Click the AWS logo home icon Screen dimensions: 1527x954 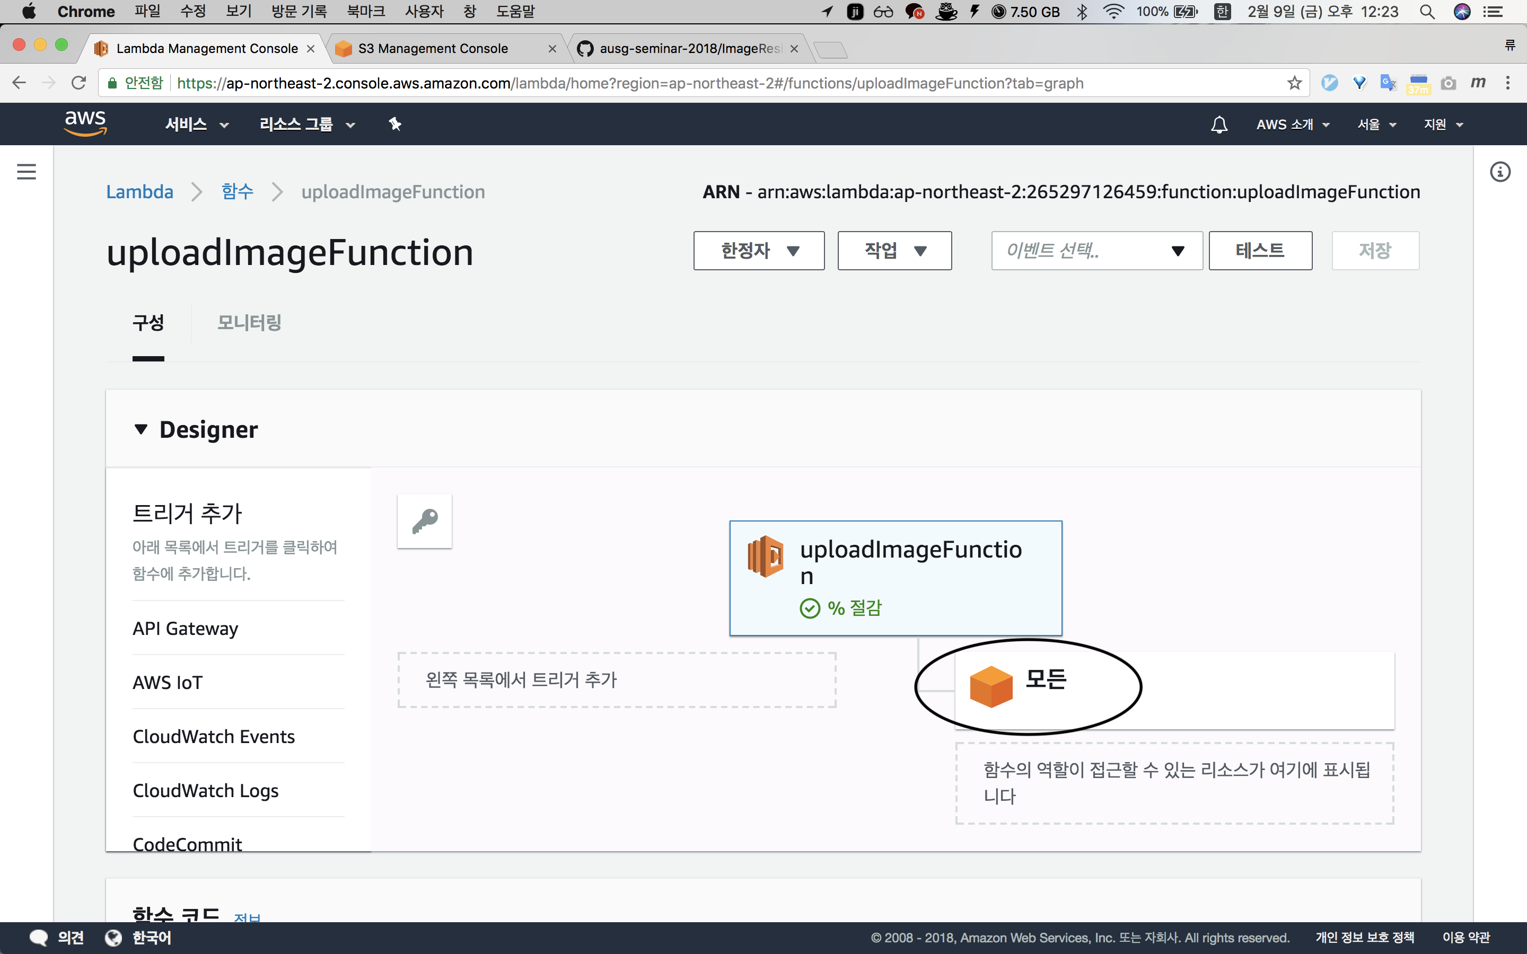(85, 123)
